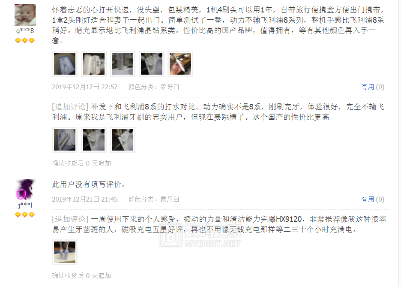The height and width of the screenshot is (287, 401).
Task: Open j***l's purple avatar image
Action: [x=25, y=190]
